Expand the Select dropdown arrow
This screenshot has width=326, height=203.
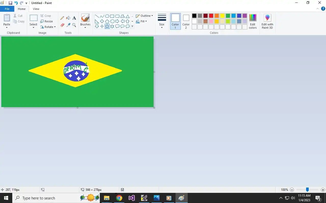point(33,27)
